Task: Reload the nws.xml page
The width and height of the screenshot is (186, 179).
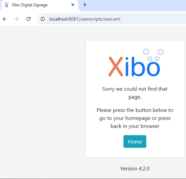Action: tap(28, 19)
